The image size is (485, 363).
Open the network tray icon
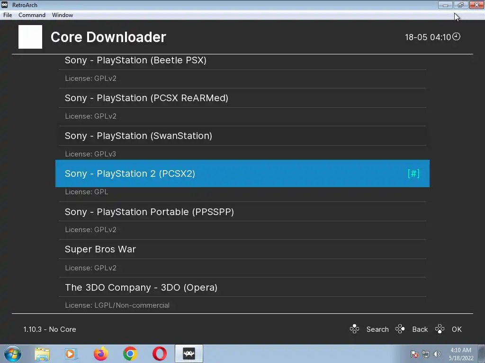426,354
